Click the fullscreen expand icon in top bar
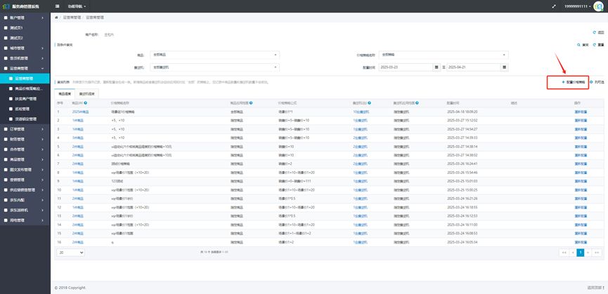 point(554,6)
